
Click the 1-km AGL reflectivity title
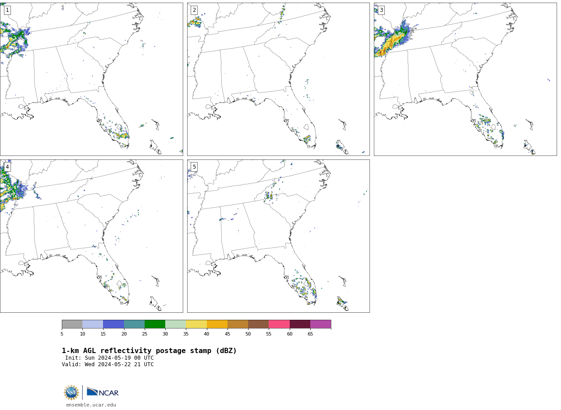pos(149,351)
